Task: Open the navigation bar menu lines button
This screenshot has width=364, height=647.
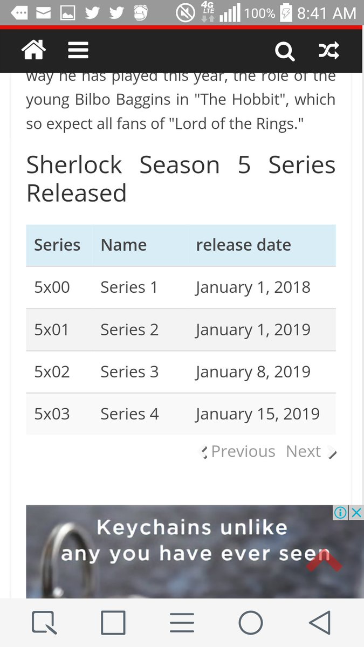Action: (x=182, y=623)
